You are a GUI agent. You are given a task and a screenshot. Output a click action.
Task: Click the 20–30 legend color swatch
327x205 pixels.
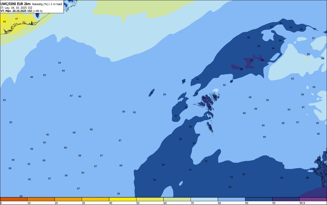pyautogui.click(x=68, y=199)
